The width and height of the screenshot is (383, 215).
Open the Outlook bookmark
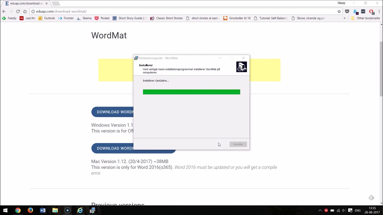point(47,18)
